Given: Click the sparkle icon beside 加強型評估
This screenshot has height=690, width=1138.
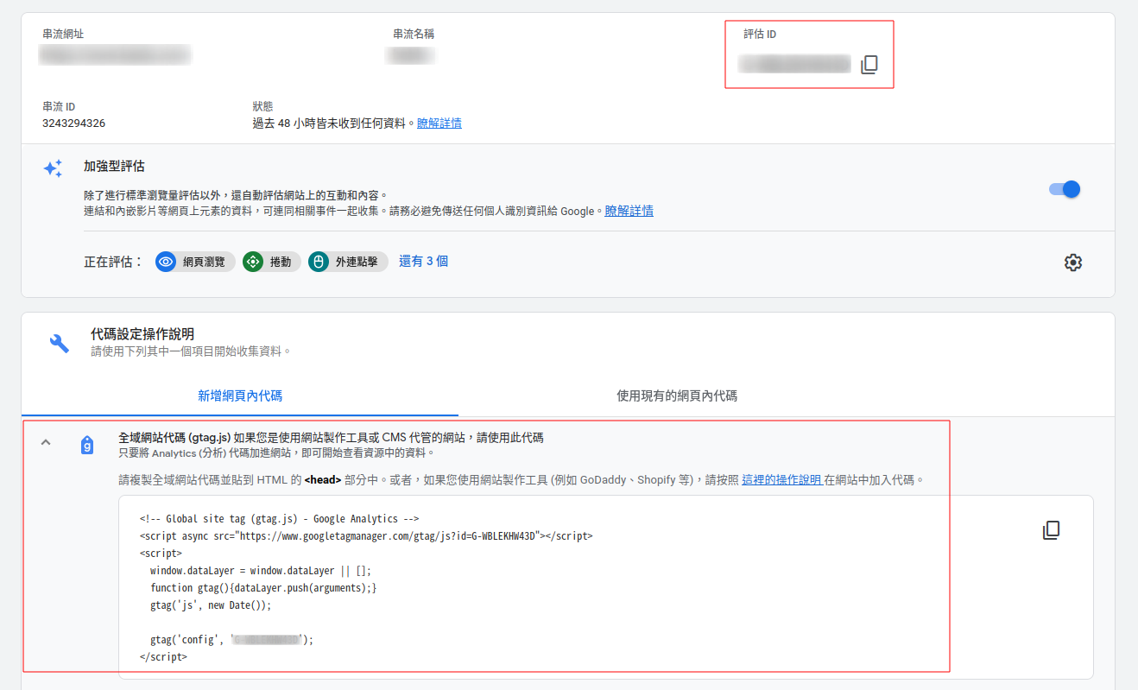Looking at the screenshot, I should click(53, 168).
